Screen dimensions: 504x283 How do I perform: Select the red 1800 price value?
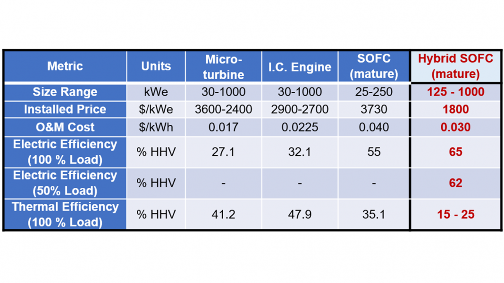click(455, 110)
